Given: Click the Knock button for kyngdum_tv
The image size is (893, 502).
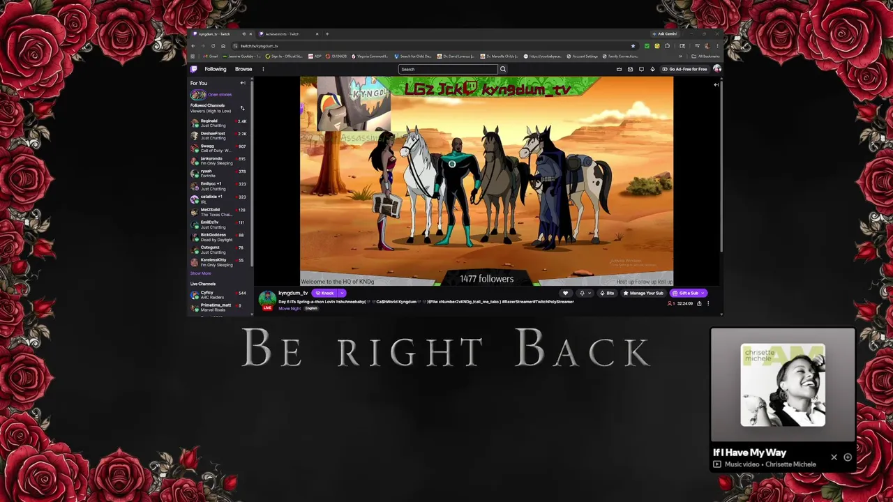Looking at the screenshot, I should (324, 293).
